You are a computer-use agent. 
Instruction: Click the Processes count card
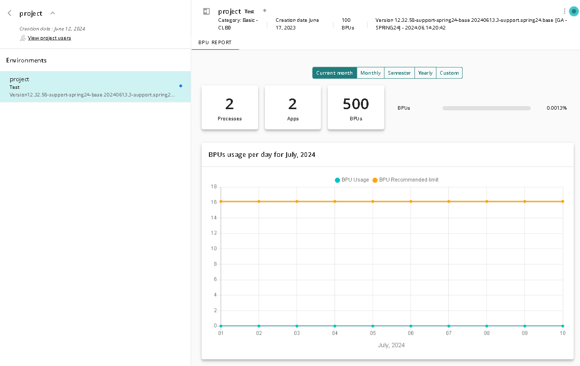tap(230, 108)
